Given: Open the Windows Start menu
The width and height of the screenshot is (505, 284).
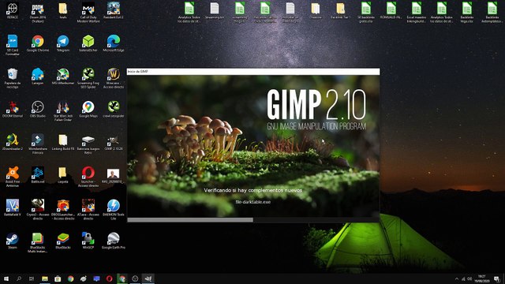Looking at the screenshot, I should coord(6,278).
